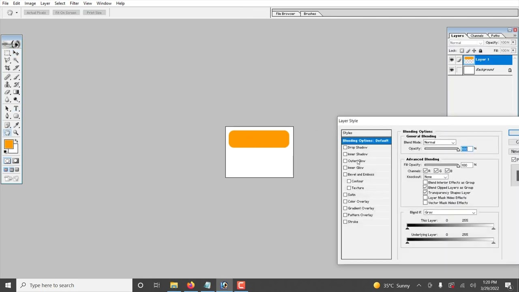Screen dimensions: 519x292
Task: Enable the Stroke checkbox
Action: [345, 222]
